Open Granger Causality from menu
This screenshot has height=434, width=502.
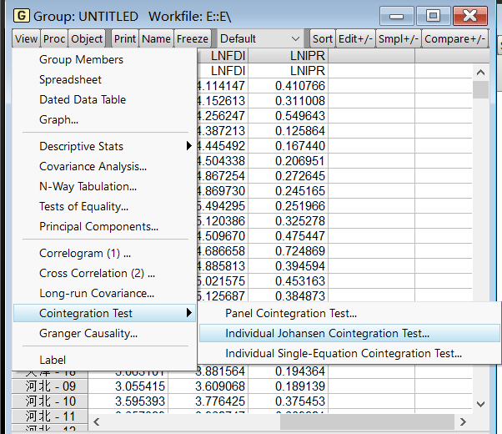pos(88,333)
